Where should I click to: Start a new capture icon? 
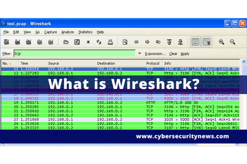click(x=29, y=42)
